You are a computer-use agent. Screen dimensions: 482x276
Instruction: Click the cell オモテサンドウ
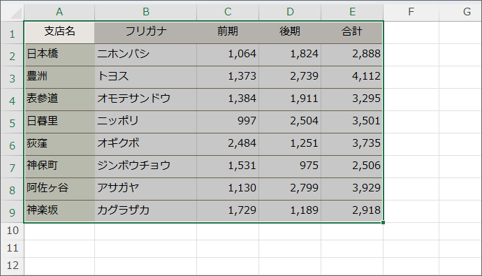[146, 100]
